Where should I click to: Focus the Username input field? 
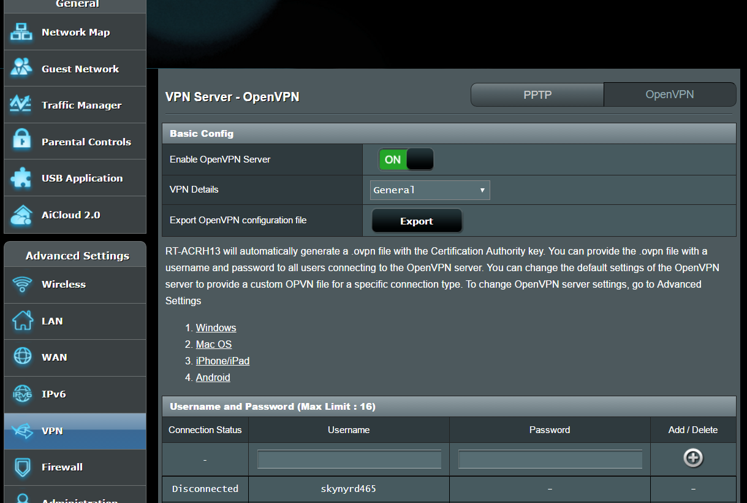click(x=349, y=459)
